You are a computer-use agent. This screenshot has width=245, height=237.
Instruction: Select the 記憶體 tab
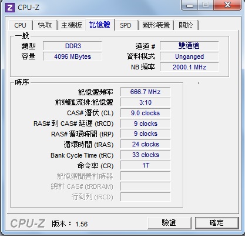pyautogui.click(x=100, y=25)
